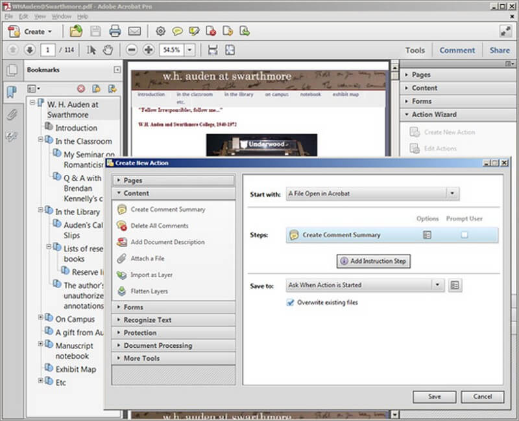Click the page number input field
This screenshot has width=519, height=421.
47,50
